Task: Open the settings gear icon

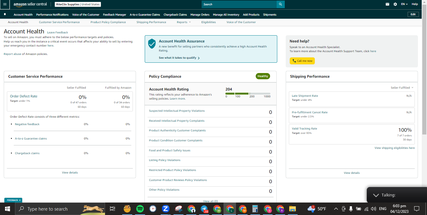Action: (395, 4)
